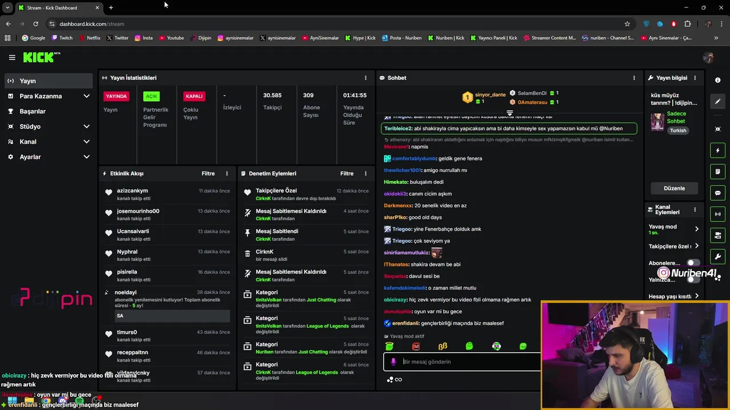Open the Chrome extensions puzzle icon

pos(687,24)
